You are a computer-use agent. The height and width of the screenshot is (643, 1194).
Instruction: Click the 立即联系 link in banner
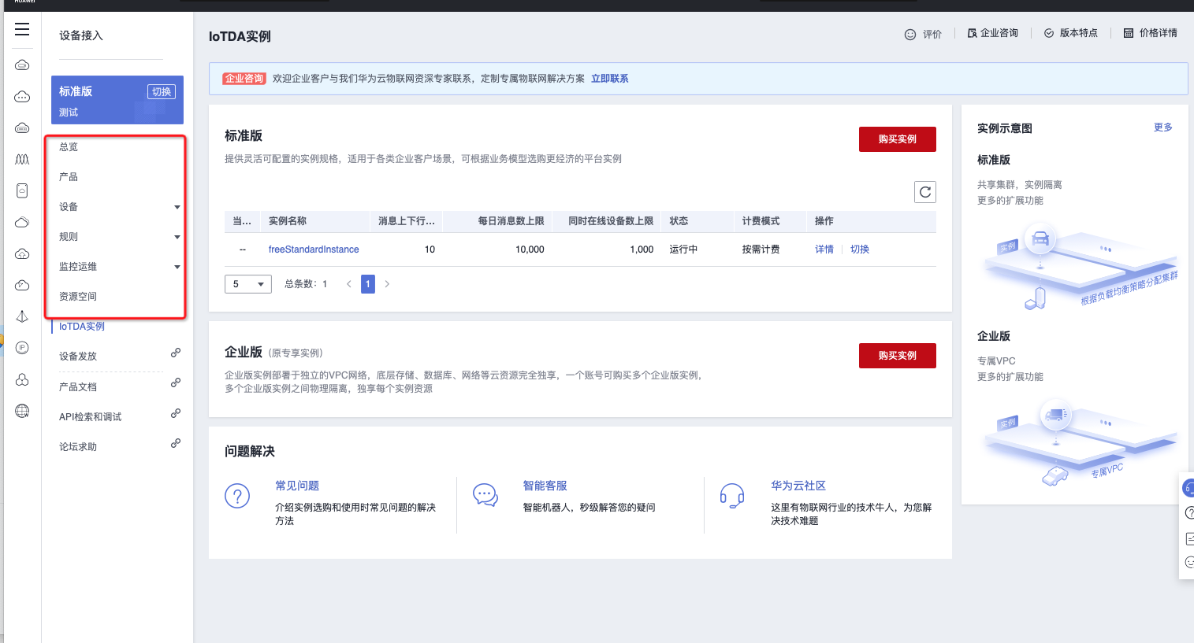[610, 79]
